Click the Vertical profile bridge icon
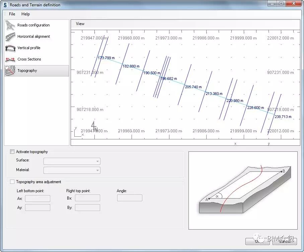Image resolution: width=304 pixels, height=252 pixels. [x=10, y=48]
